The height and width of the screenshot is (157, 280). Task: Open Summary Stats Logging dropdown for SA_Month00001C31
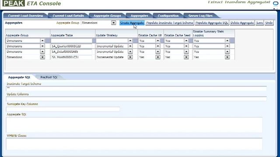click(x=227, y=57)
